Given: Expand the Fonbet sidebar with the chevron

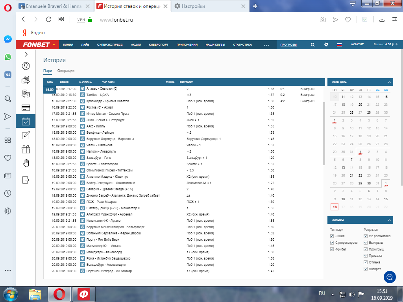Looking at the screenshot, I should point(26,54).
